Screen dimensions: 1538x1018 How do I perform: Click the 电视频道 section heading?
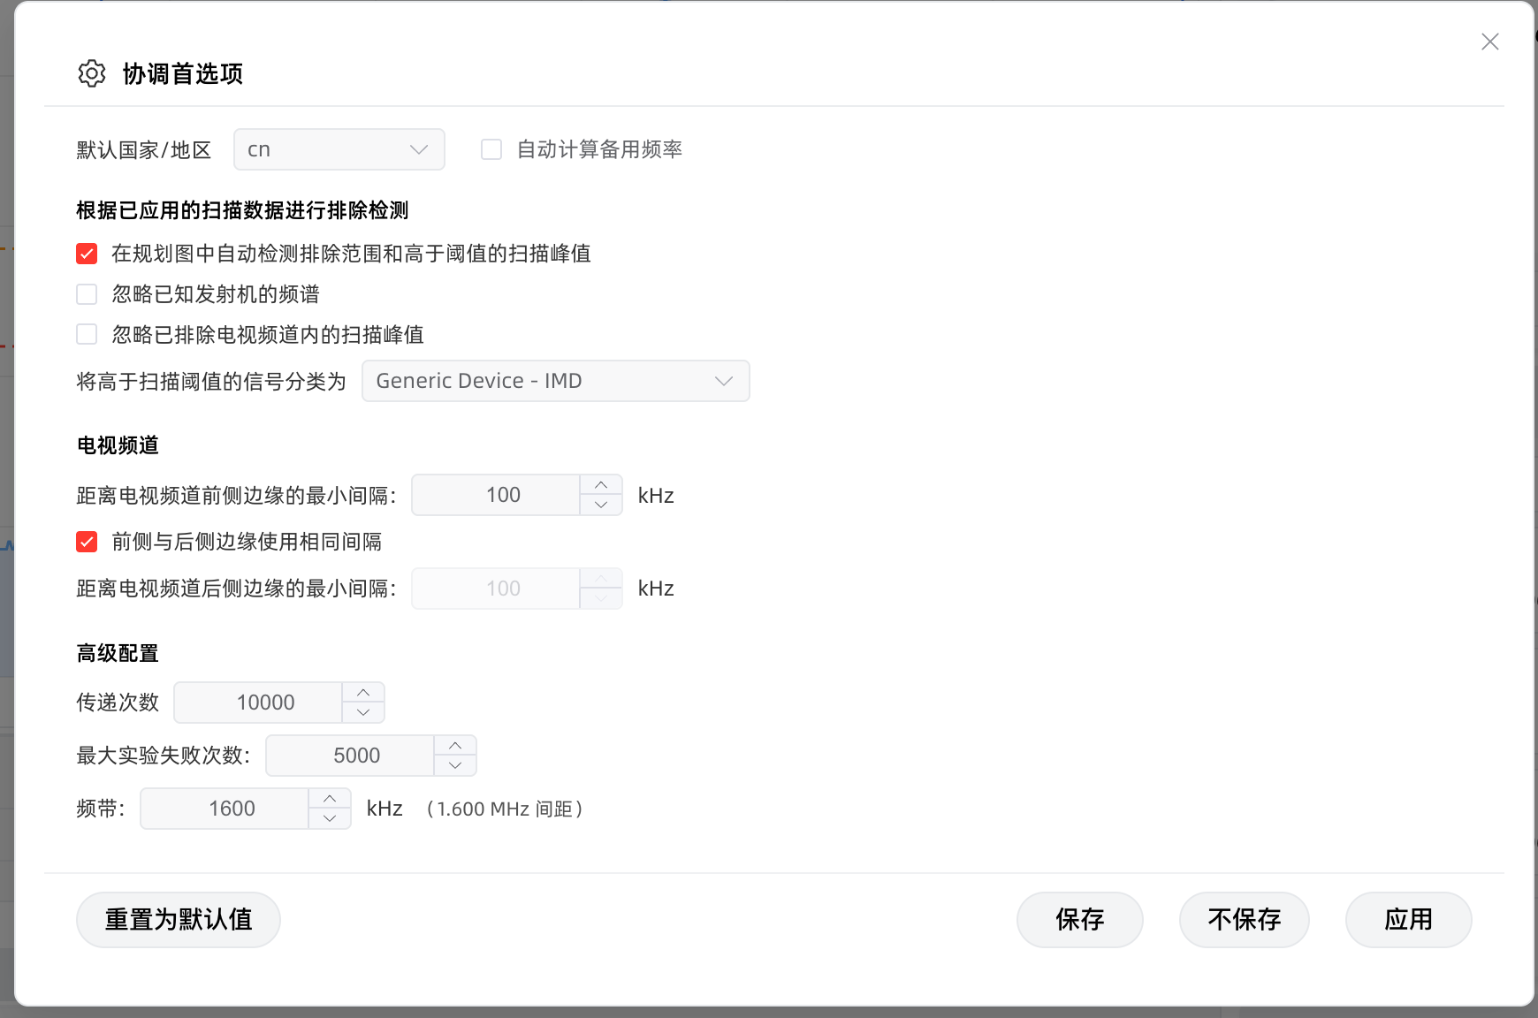tap(118, 445)
